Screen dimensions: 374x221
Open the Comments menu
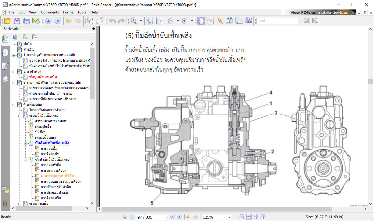50,12
